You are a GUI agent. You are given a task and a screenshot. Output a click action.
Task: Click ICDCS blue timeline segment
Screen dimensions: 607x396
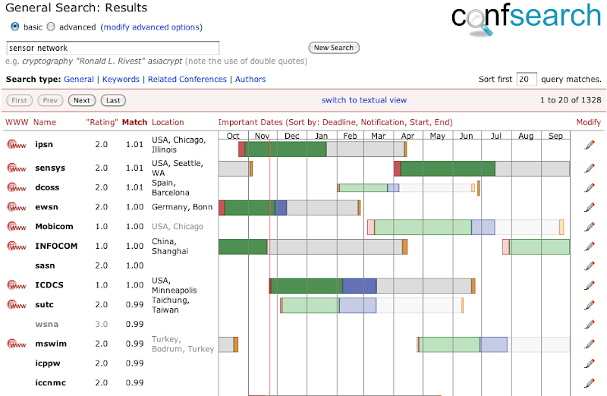(x=360, y=286)
